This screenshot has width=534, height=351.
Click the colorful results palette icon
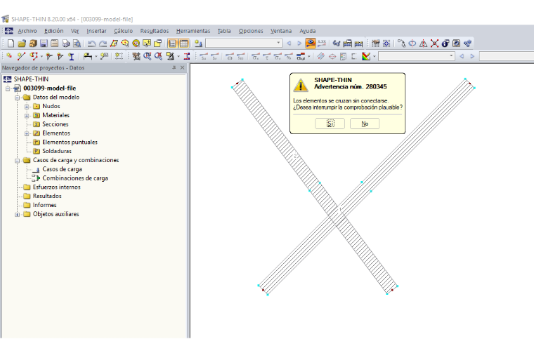366,56
